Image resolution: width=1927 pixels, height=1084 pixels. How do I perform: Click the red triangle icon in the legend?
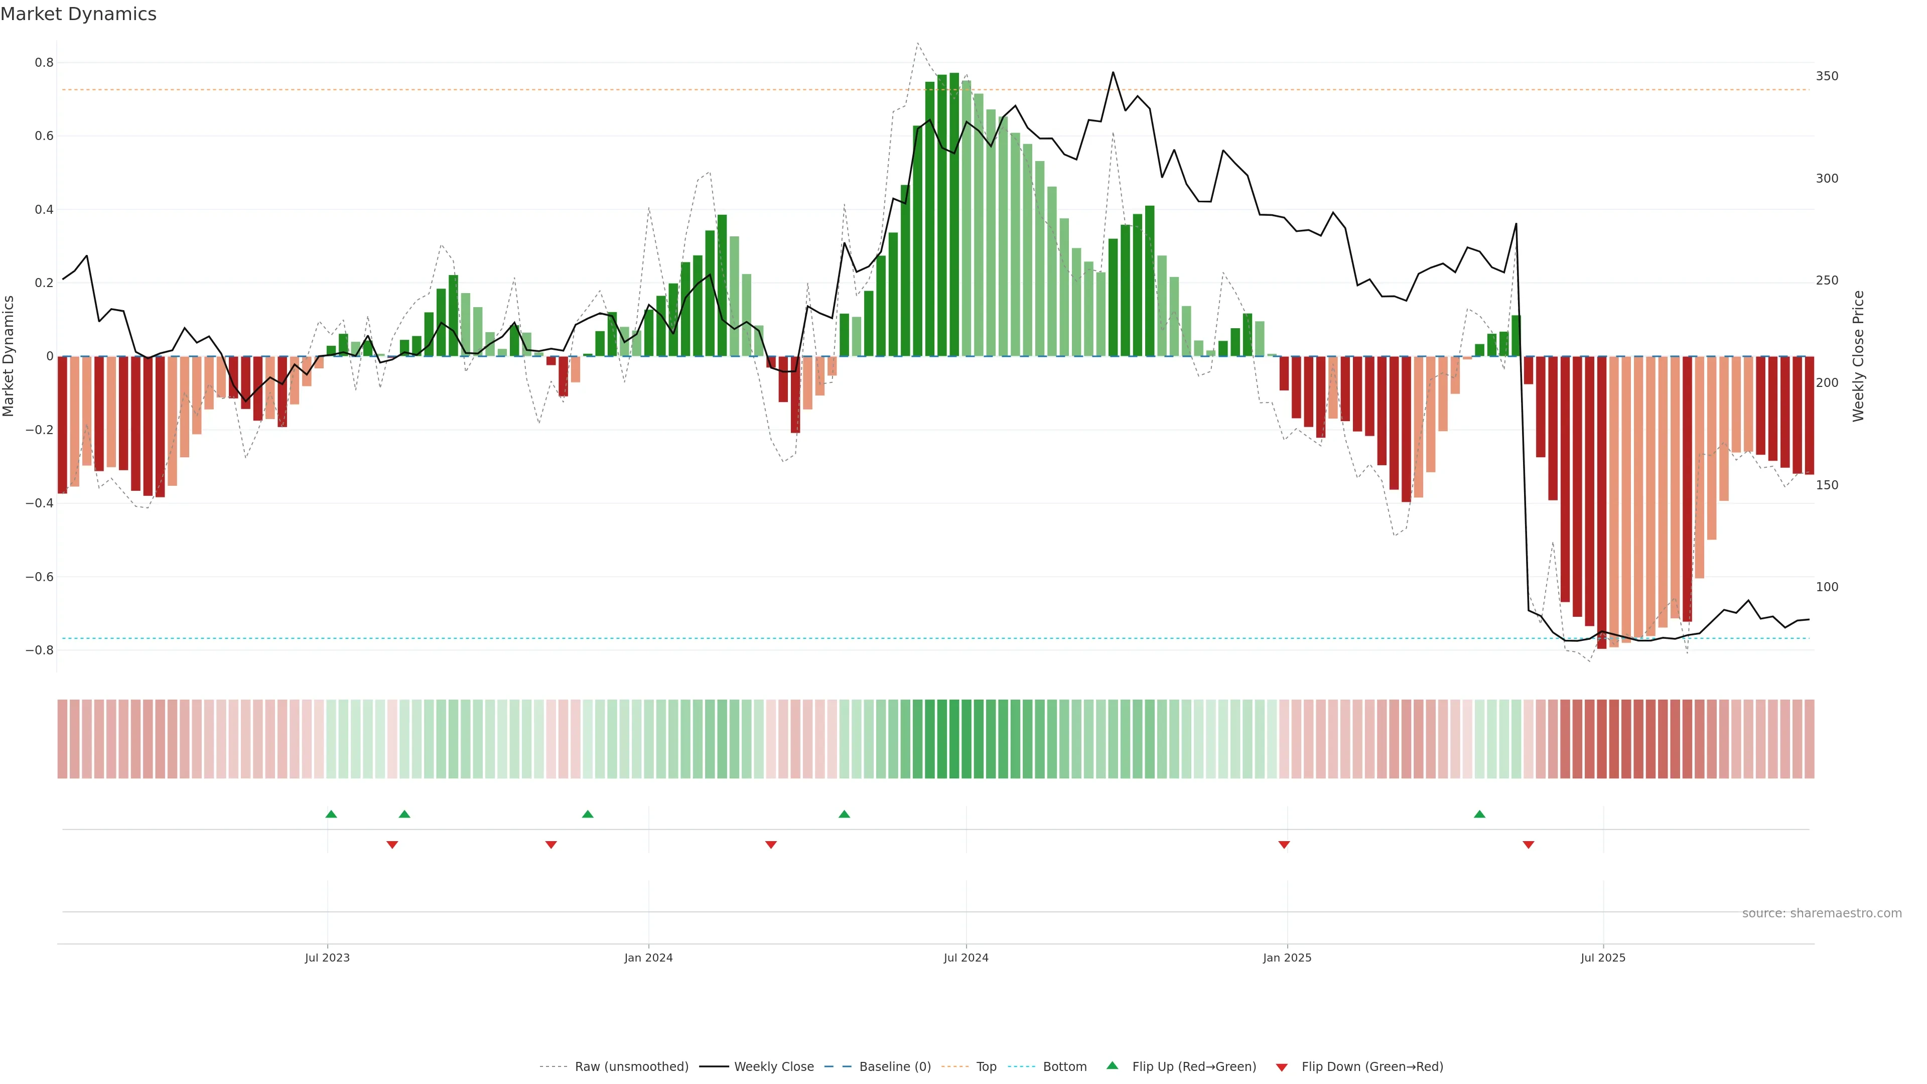1282,1067
